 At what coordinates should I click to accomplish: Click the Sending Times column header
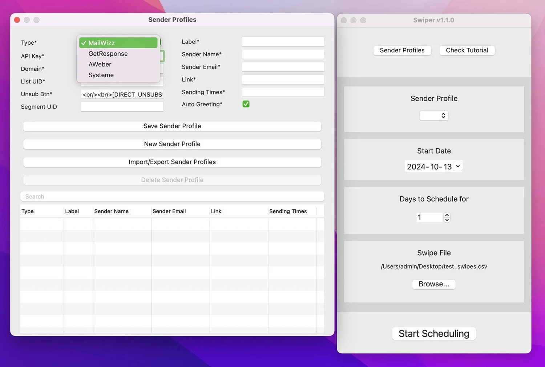pos(292,211)
